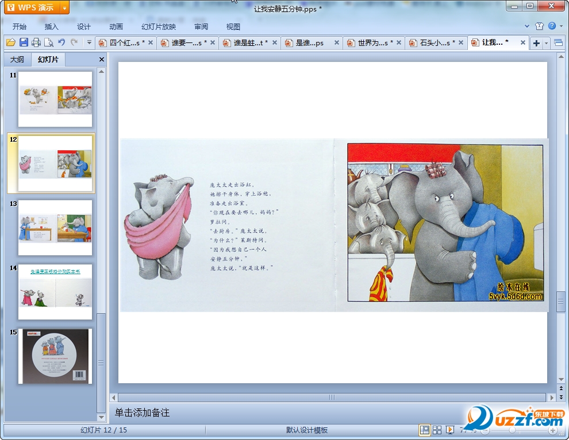Start slideshow from status bar icon
The height and width of the screenshot is (440, 569).
450,430
